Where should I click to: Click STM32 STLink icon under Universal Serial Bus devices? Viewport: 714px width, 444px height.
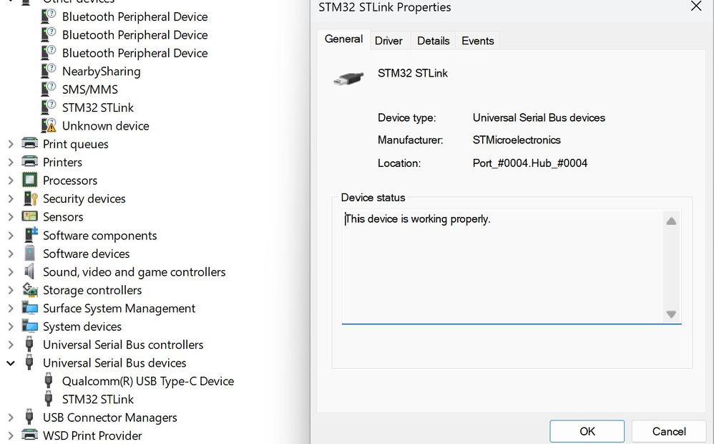48,399
